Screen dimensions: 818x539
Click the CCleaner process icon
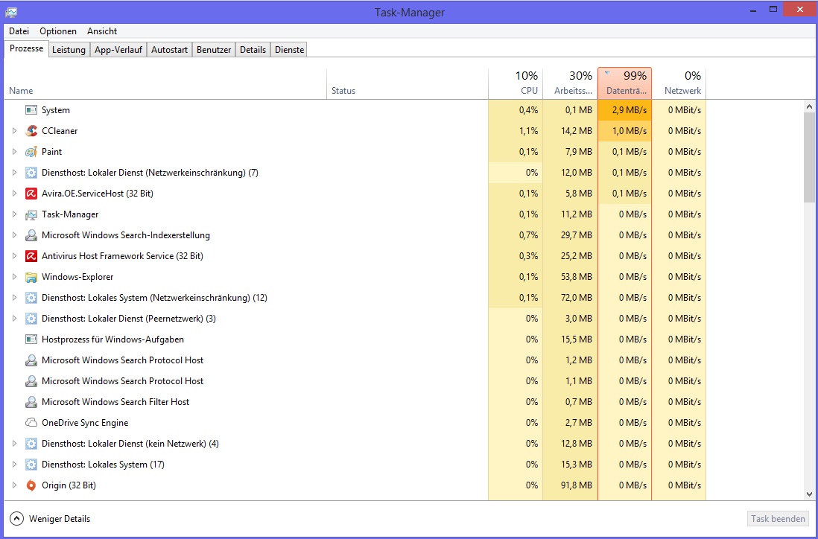coord(31,131)
